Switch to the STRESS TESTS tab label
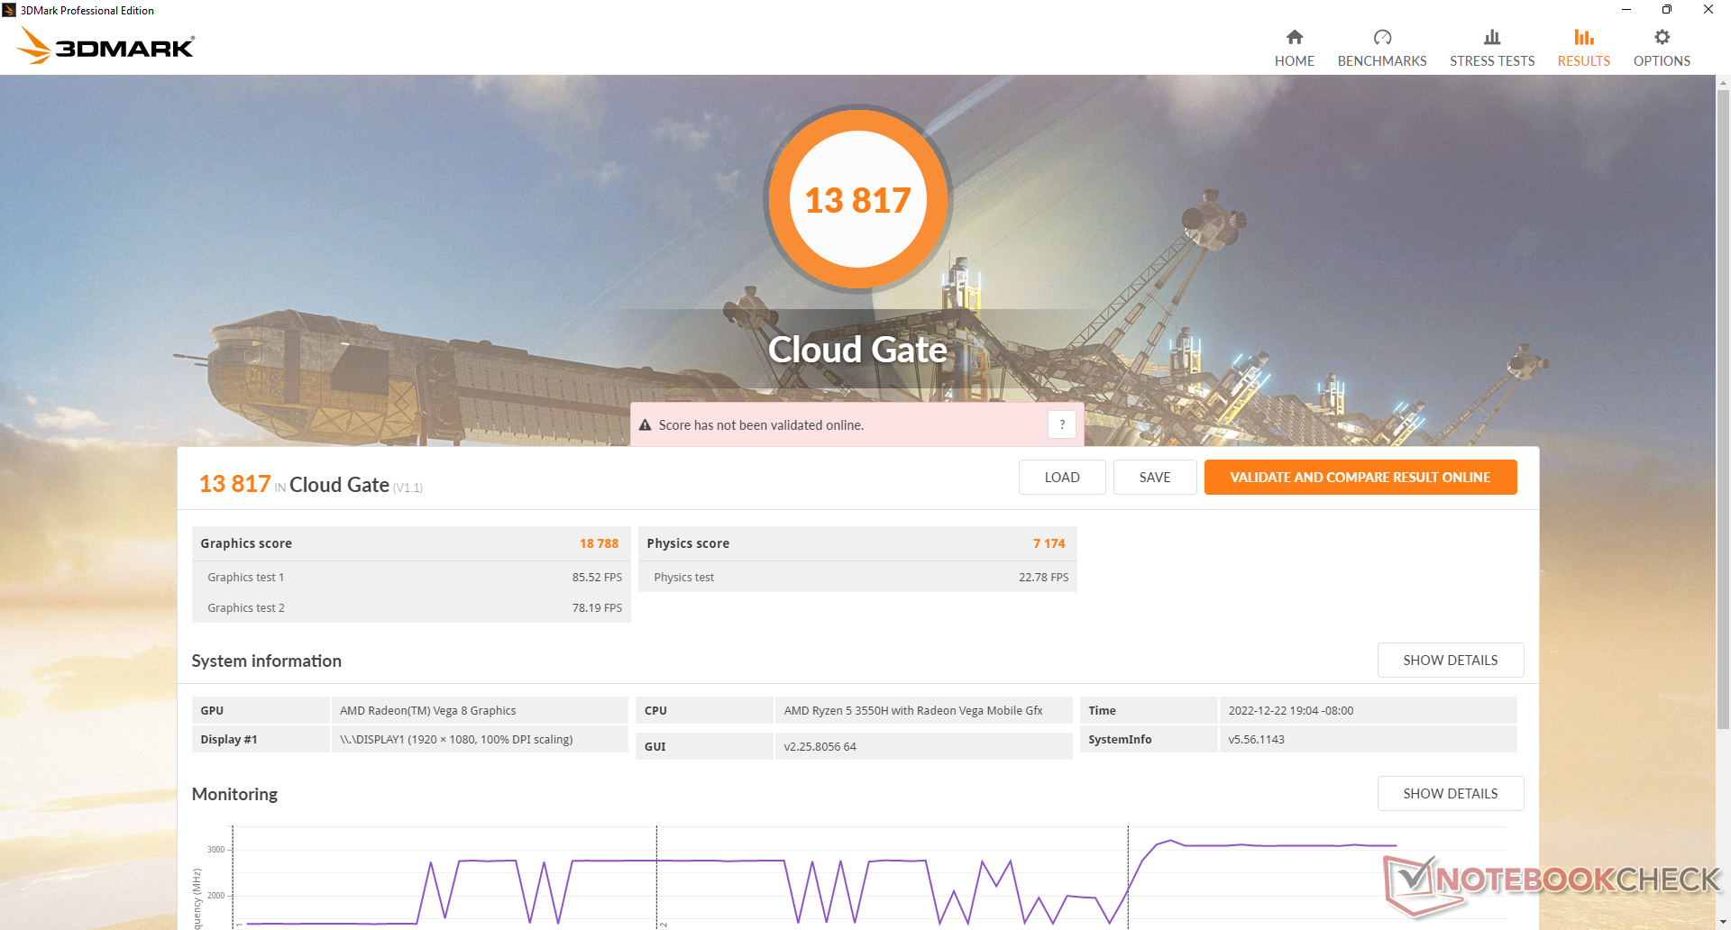The image size is (1731, 930). pos(1491,61)
